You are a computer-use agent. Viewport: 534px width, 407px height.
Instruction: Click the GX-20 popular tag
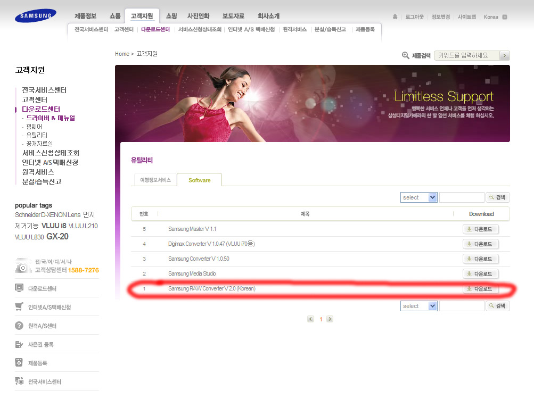(57, 237)
